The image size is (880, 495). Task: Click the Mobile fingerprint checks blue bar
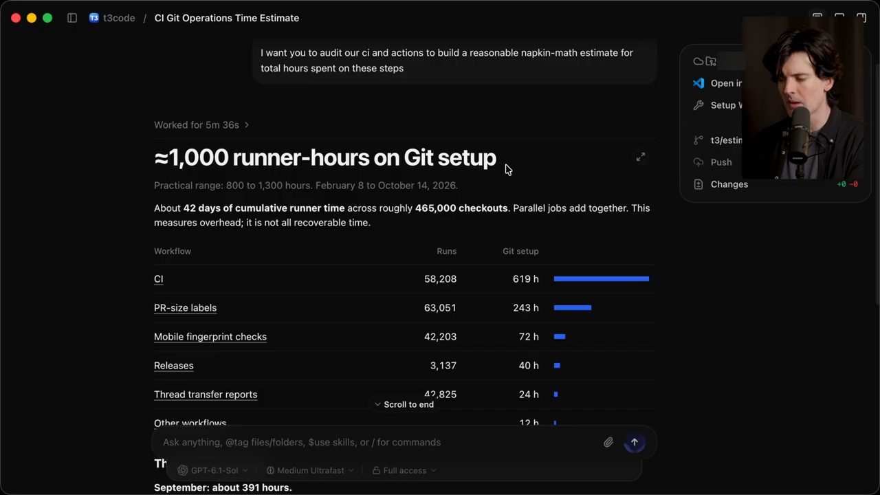click(x=560, y=337)
